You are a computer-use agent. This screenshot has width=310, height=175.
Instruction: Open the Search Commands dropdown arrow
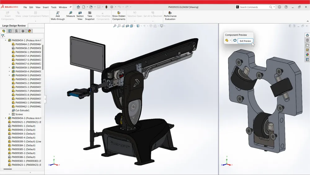(274, 7)
